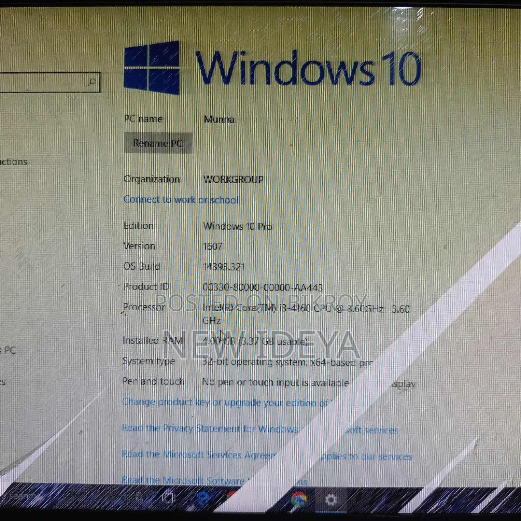The image size is (521, 521).
Task: Click the Windows 10 title text
Action: (308, 68)
